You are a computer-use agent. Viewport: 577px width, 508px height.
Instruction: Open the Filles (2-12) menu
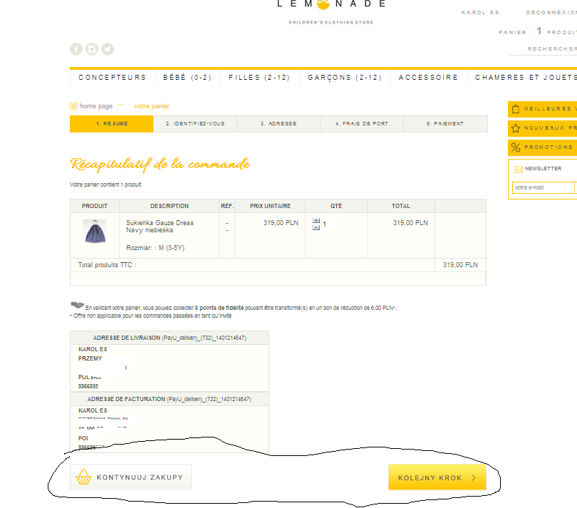click(x=259, y=77)
